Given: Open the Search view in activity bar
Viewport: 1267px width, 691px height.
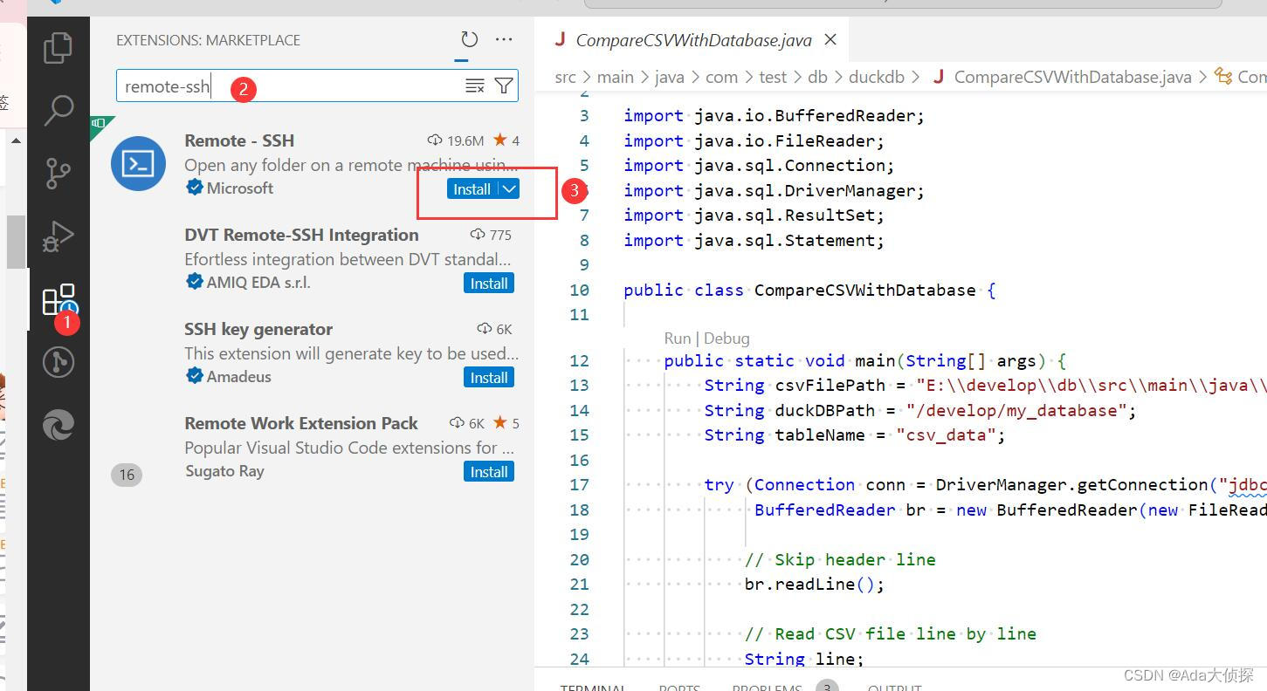Looking at the screenshot, I should 58,110.
